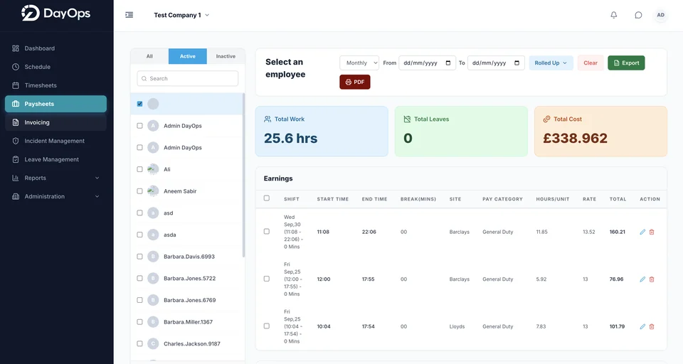The height and width of the screenshot is (364, 683).
Task: Click the Total Cost link icon
Action: 546,119
